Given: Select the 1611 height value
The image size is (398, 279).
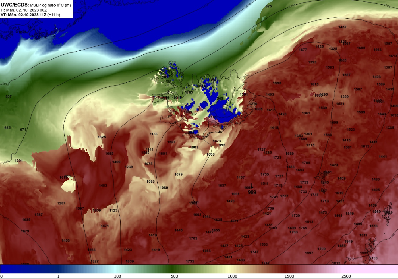Looking at the screenshot, I should [x=234, y=221].
